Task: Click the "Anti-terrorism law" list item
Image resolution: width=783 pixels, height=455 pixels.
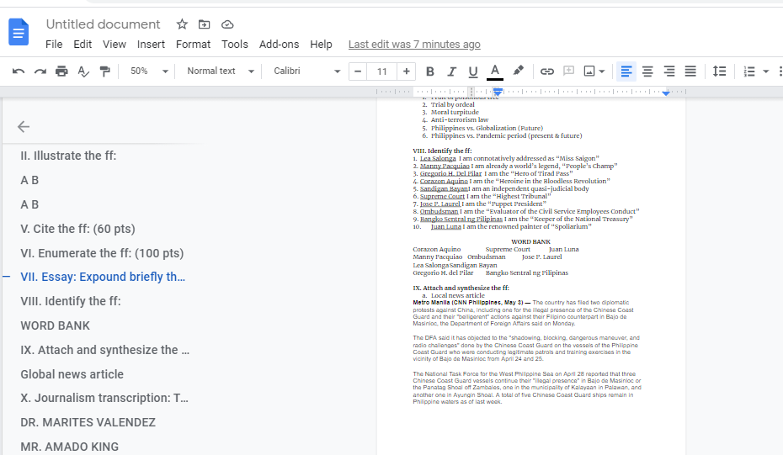Action: click(x=460, y=119)
